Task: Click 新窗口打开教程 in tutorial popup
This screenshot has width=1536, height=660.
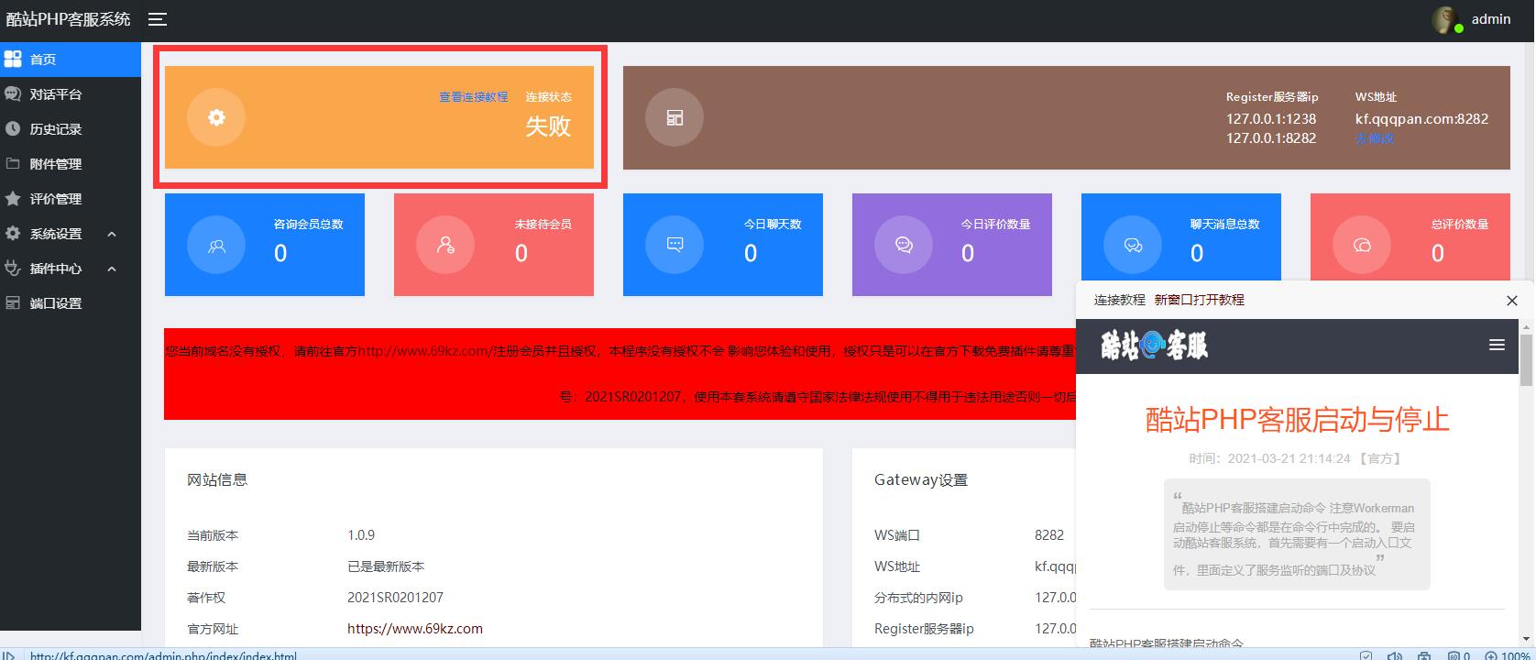Action: pos(1199,300)
